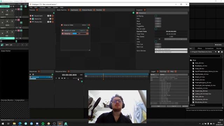Click the Clear button in Logger

[159, 106]
